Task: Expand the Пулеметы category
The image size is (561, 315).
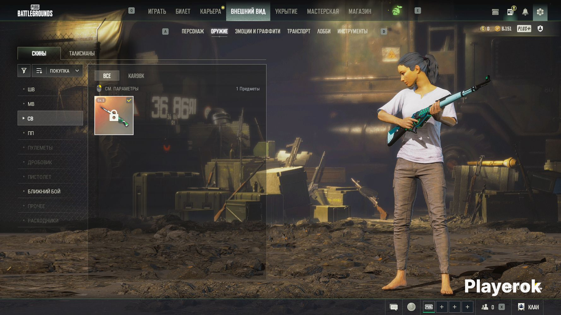Action: click(50, 148)
